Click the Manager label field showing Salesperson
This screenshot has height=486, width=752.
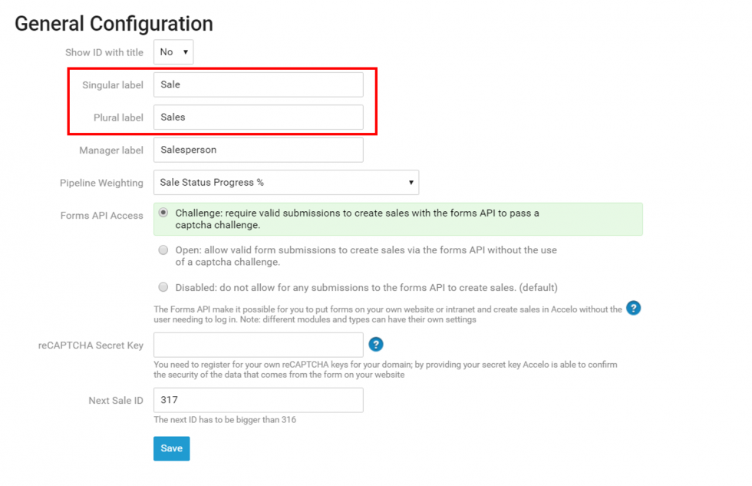[x=258, y=150]
